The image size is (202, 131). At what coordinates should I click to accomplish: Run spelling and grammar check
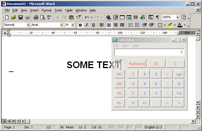point(49,17)
